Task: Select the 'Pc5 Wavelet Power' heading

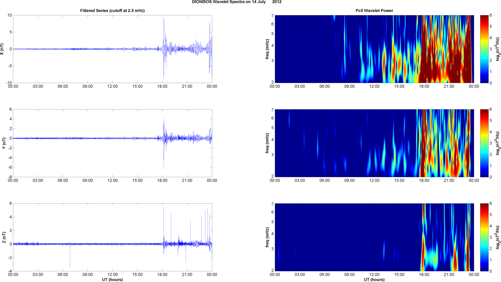Action: click(374, 11)
